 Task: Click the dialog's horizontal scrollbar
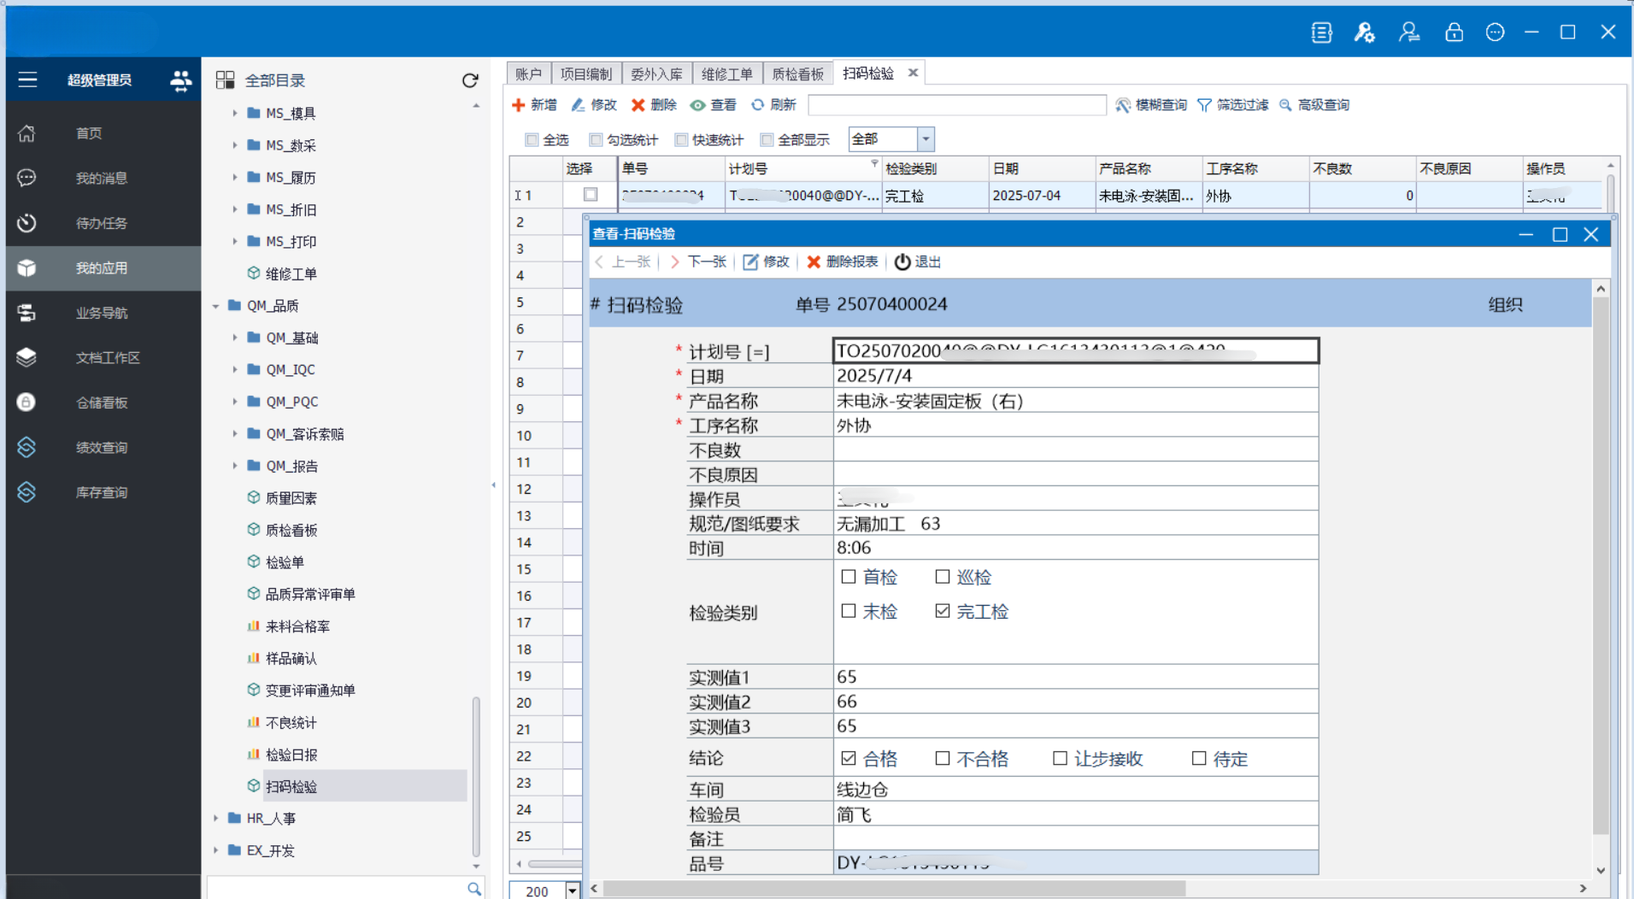pyautogui.click(x=893, y=889)
